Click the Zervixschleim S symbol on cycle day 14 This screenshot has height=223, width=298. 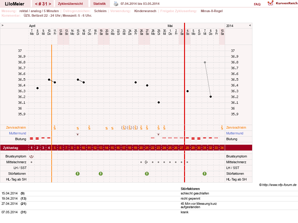point(107,128)
